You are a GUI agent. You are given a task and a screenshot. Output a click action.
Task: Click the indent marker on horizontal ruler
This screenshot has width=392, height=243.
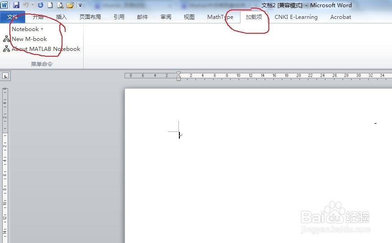[178, 76]
